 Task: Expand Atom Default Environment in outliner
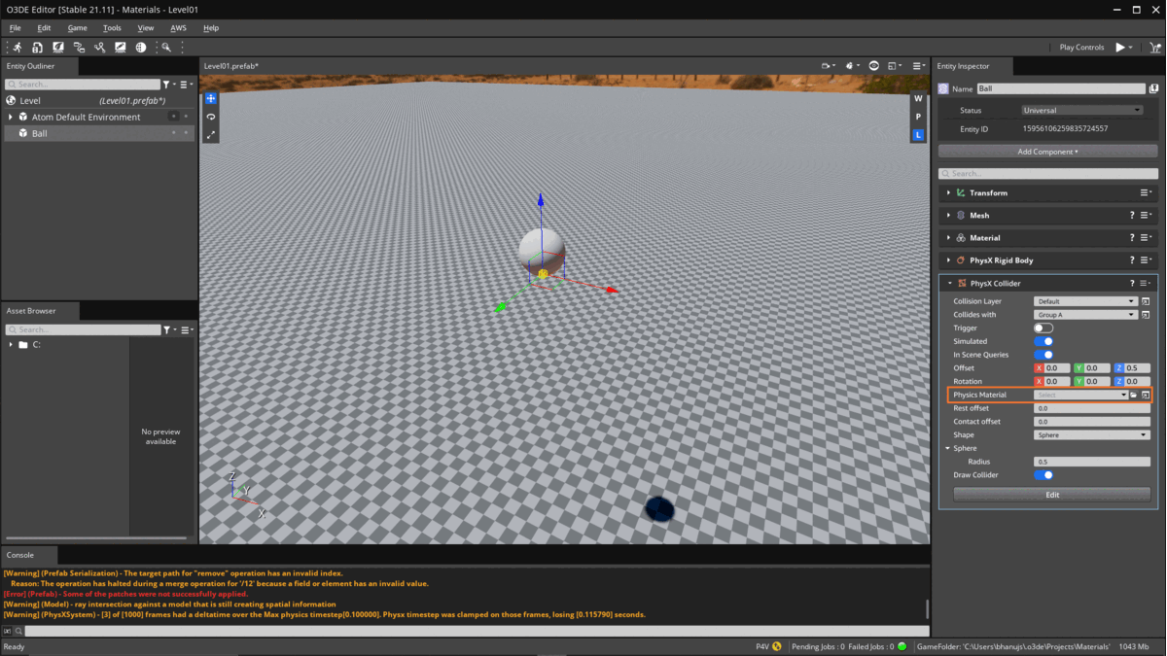pyautogui.click(x=11, y=117)
